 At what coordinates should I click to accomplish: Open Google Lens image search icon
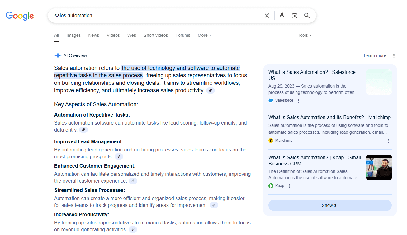[x=295, y=16]
